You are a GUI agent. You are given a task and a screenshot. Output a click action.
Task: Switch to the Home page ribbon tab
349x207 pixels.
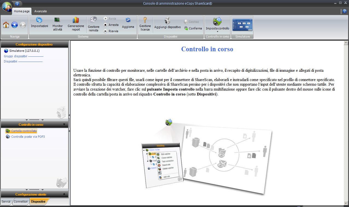pos(22,11)
